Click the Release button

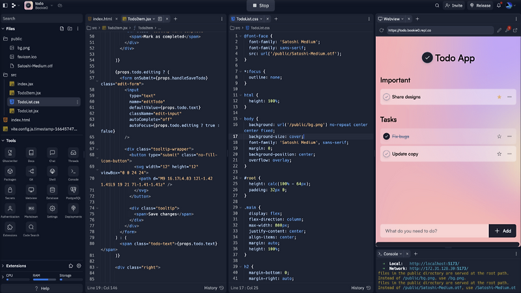pyautogui.click(x=480, y=5)
